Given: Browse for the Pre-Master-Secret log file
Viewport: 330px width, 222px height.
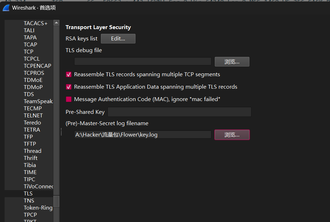Looking at the screenshot, I should 232,135.
